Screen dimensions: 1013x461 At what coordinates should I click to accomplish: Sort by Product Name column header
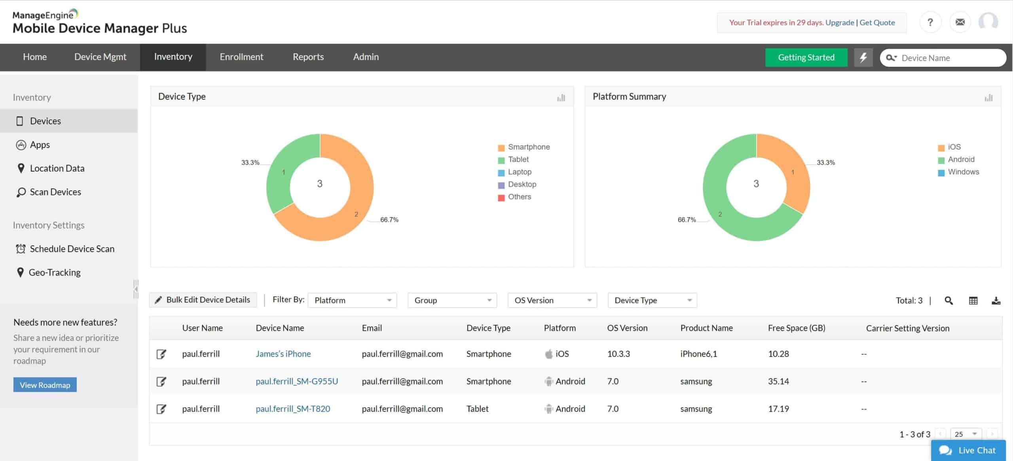click(x=706, y=328)
